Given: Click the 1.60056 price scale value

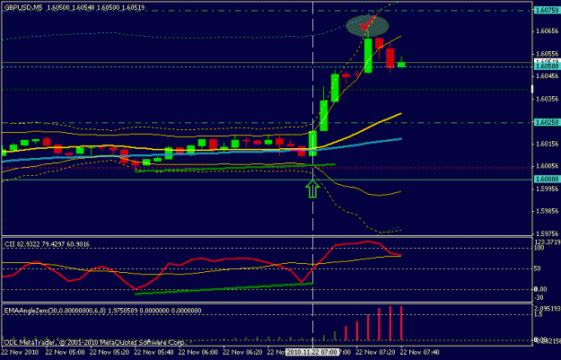Looking at the screenshot, I should tap(547, 166).
